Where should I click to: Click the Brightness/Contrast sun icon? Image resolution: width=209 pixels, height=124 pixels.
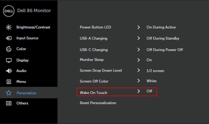pyautogui.click(x=9, y=27)
